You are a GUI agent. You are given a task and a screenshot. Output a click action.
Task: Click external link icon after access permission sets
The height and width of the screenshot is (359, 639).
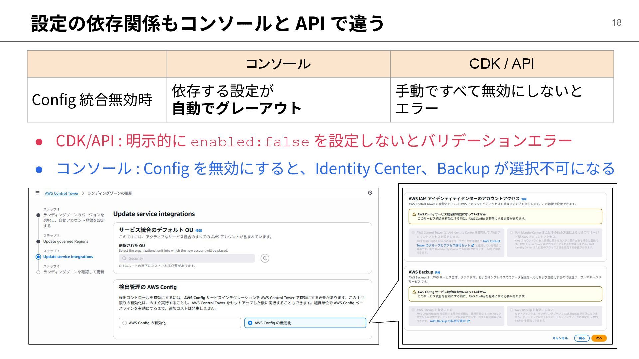click(473, 245)
